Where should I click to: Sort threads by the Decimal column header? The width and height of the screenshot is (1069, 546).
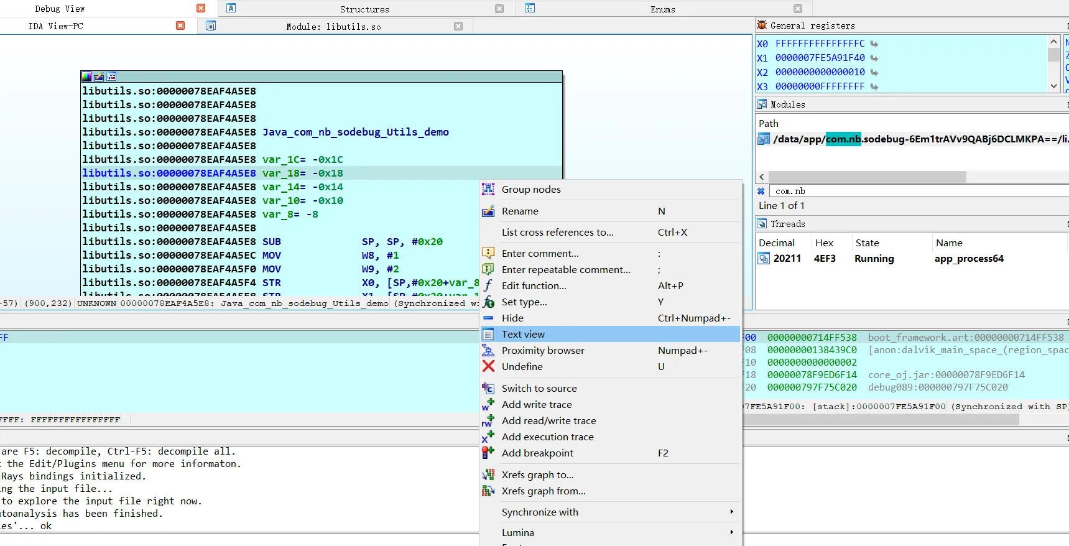[777, 243]
